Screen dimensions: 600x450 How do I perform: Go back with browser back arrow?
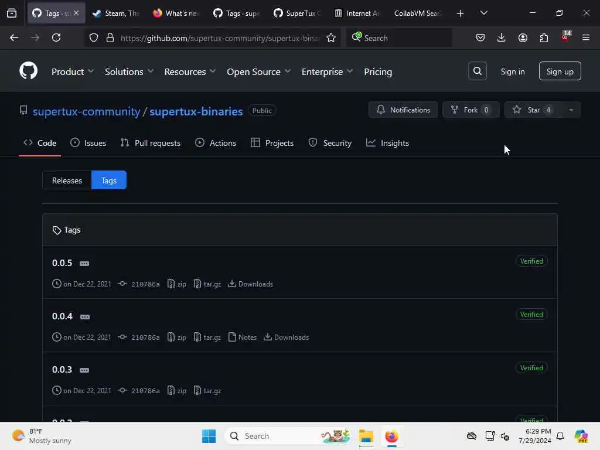[14, 37]
